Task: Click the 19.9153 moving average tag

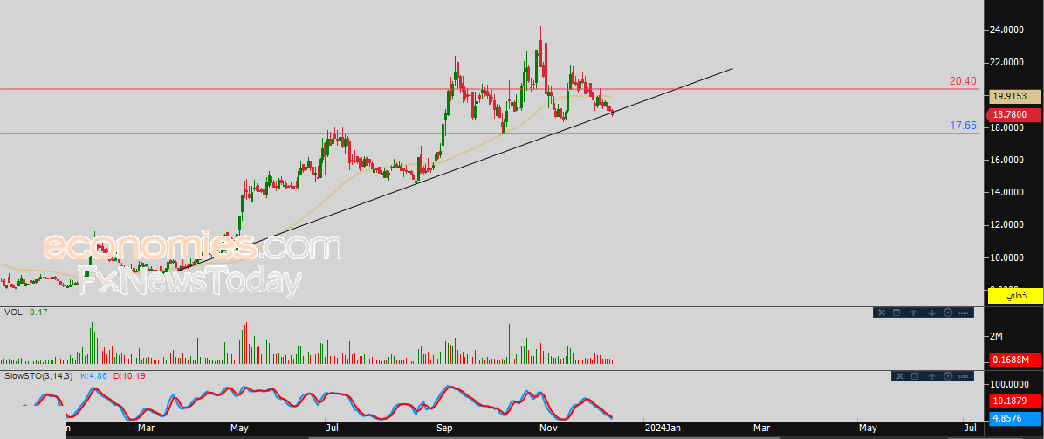Action: (1014, 97)
